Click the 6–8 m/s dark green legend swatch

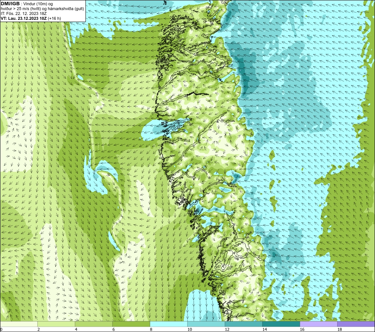(x=131, y=324)
